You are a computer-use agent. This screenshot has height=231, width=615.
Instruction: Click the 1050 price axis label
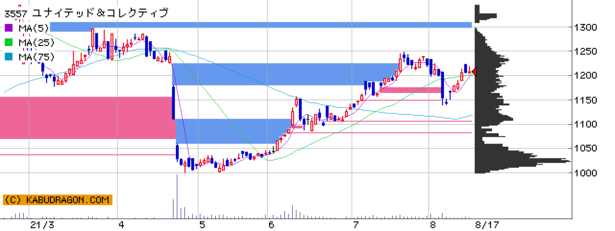(586, 149)
